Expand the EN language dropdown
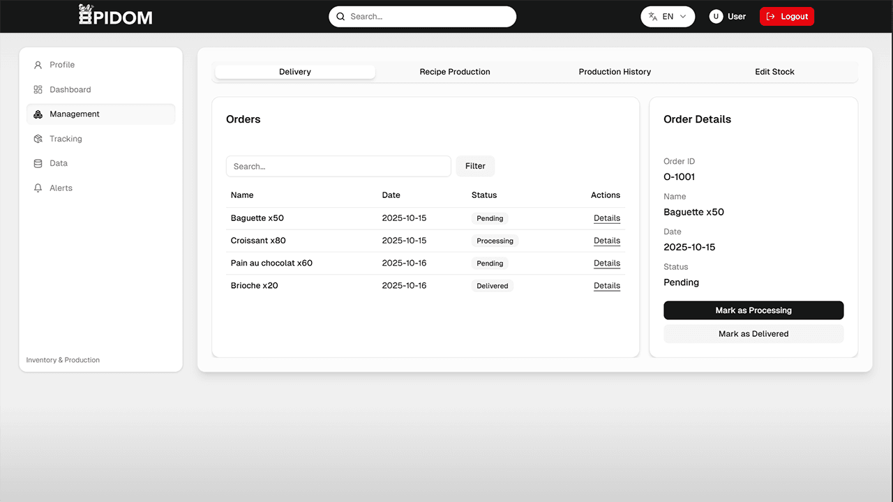The image size is (893, 502). tap(668, 15)
